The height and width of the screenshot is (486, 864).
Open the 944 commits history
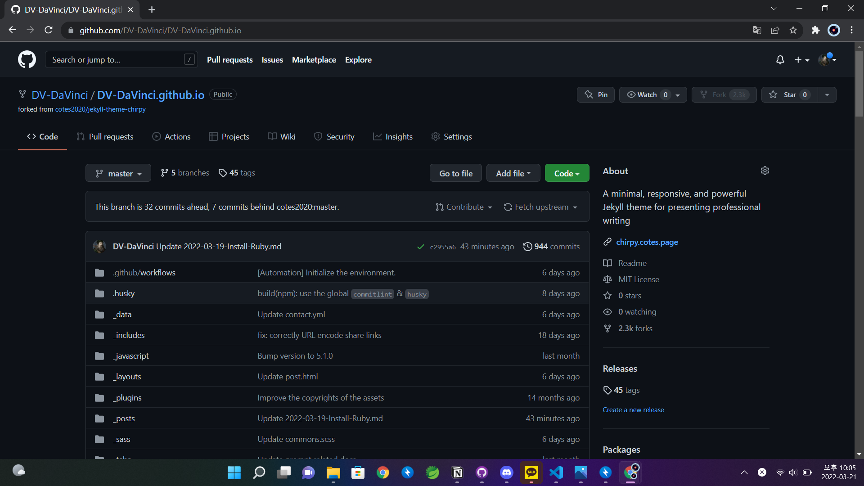tap(551, 247)
